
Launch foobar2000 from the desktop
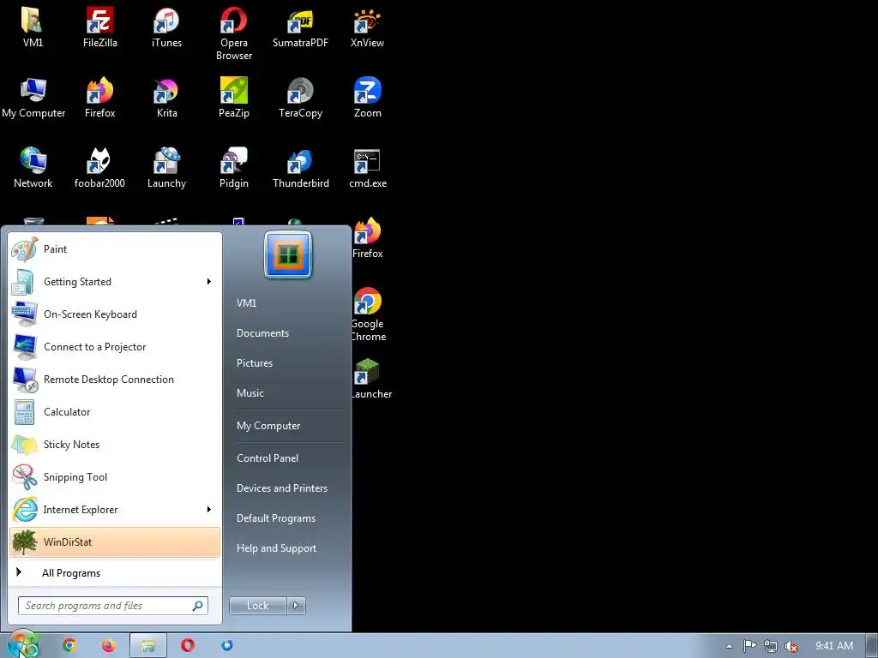(x=99, y=168)
